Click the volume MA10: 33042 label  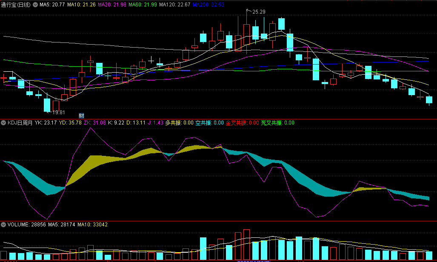92,225
